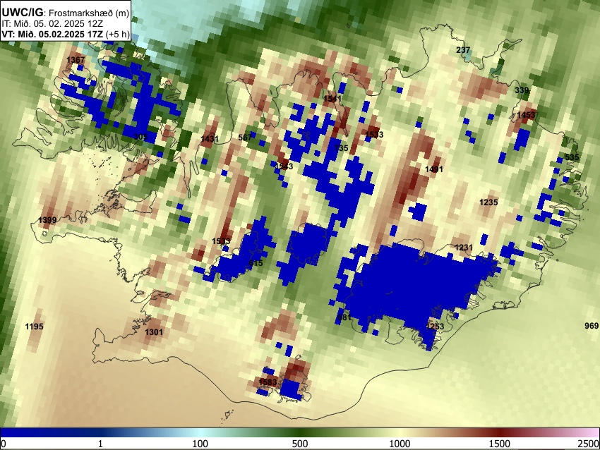
Task: Click the map value 1399
Action: click(47, 220)
